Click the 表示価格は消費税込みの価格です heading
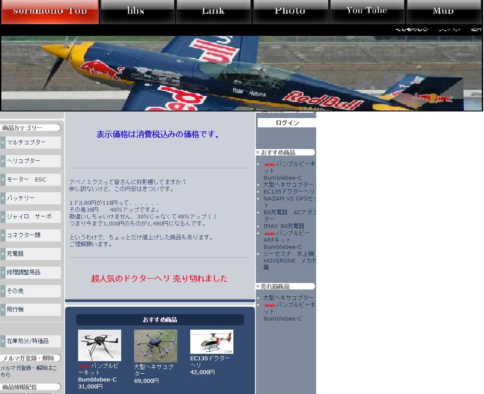 click(158, 134)
